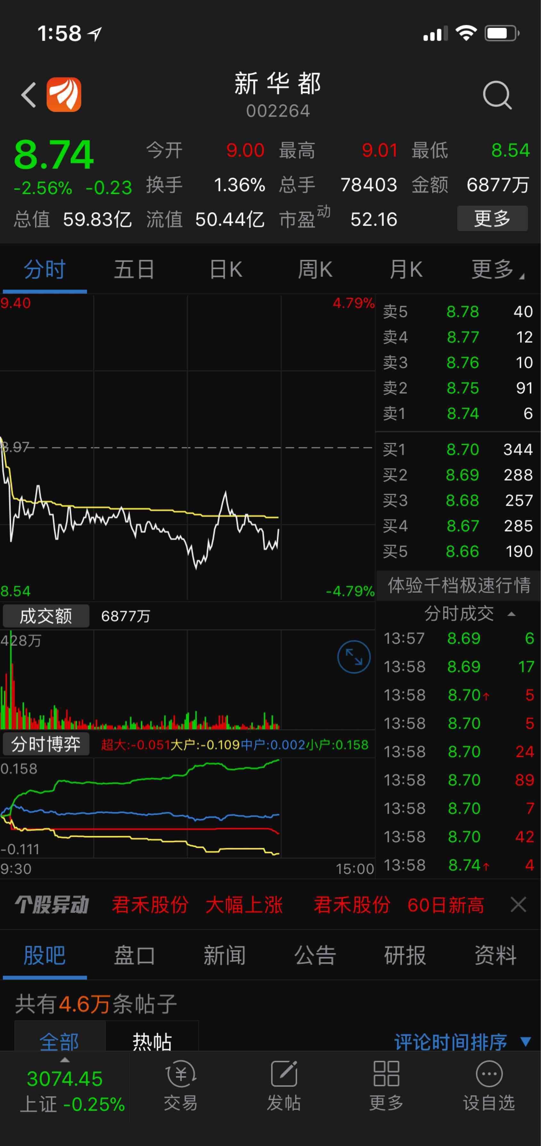
Task: Switch to the 五日 chart tab
Action: tap(134, 270)
